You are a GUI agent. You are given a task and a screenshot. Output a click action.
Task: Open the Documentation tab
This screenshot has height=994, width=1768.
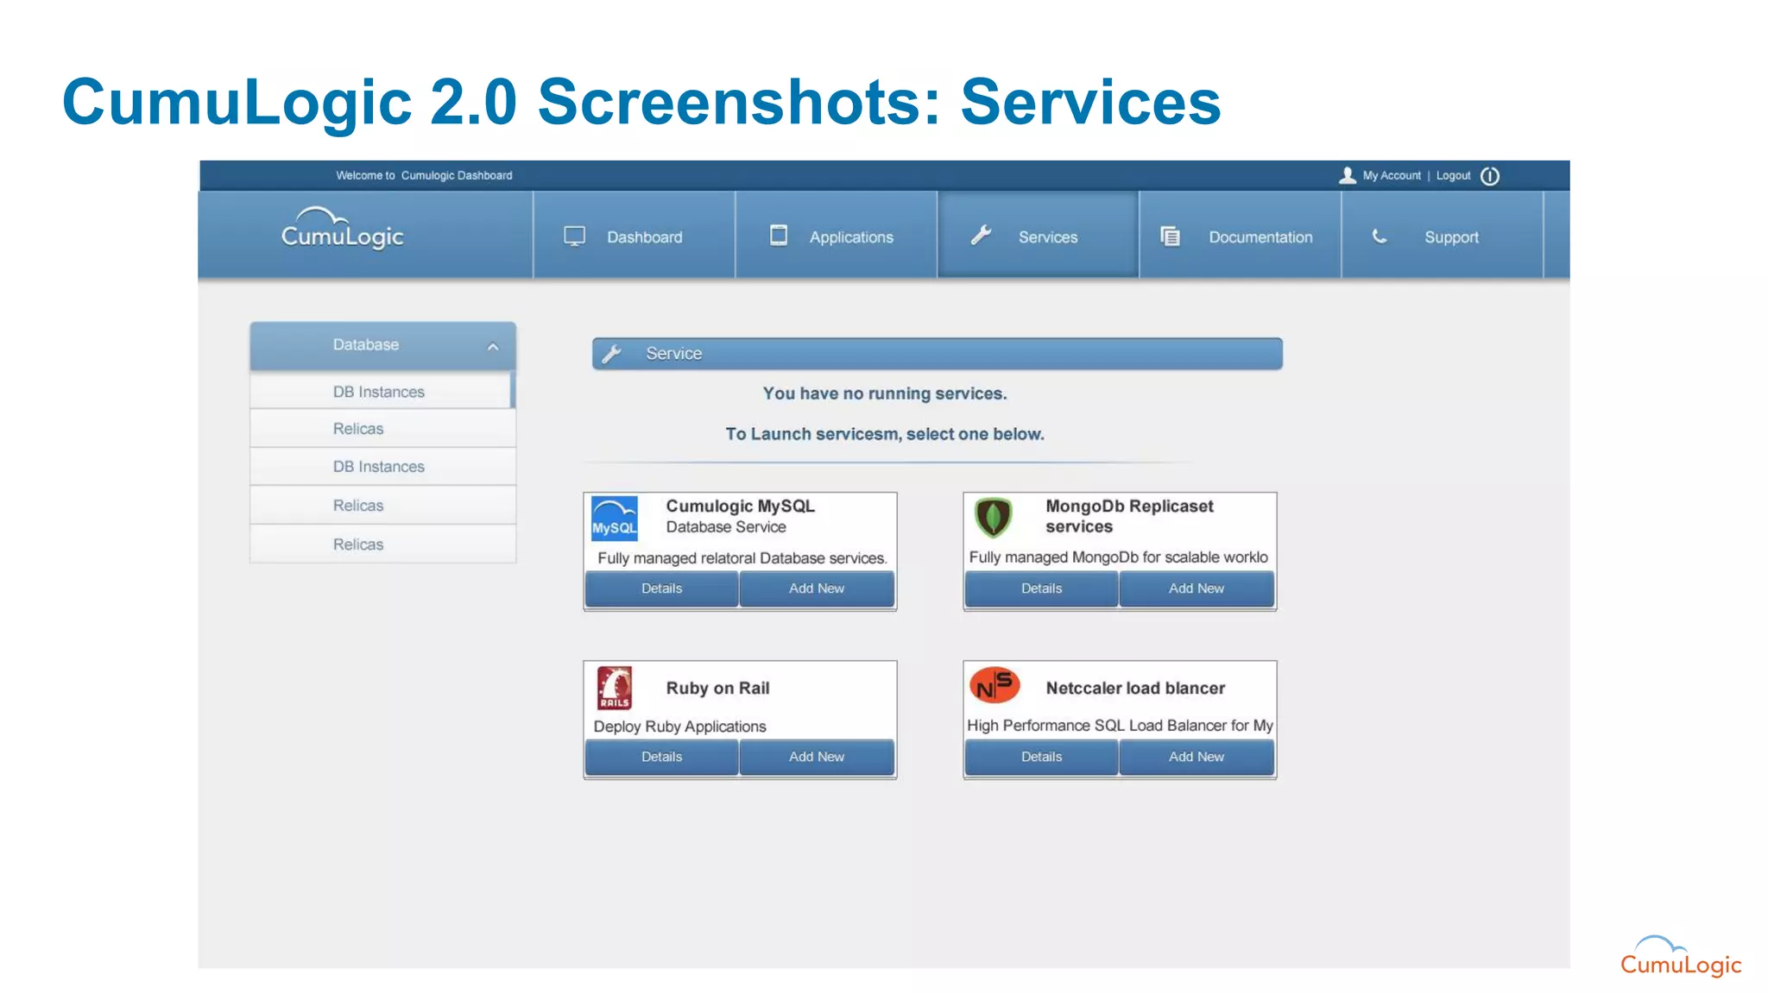click(1240, 236)
